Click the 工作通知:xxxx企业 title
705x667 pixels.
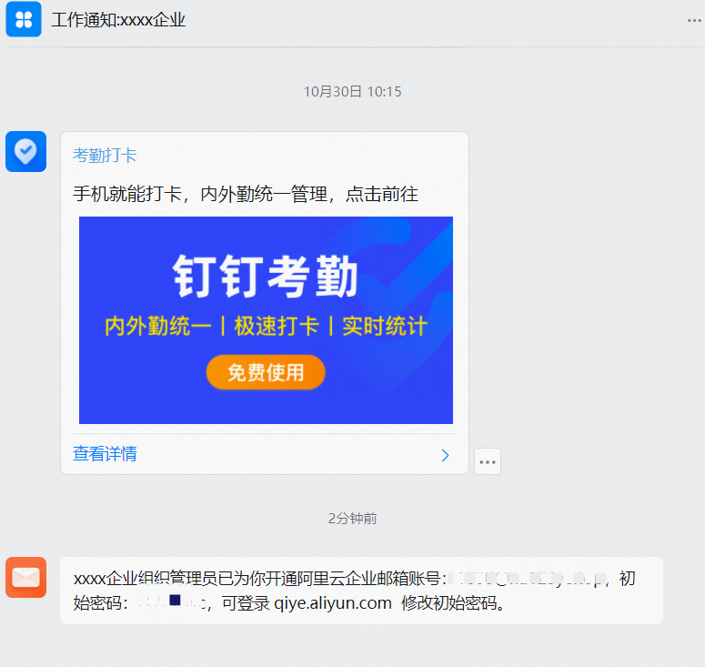click(118, 20)
